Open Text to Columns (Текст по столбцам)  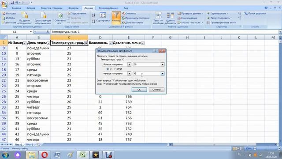158,18
